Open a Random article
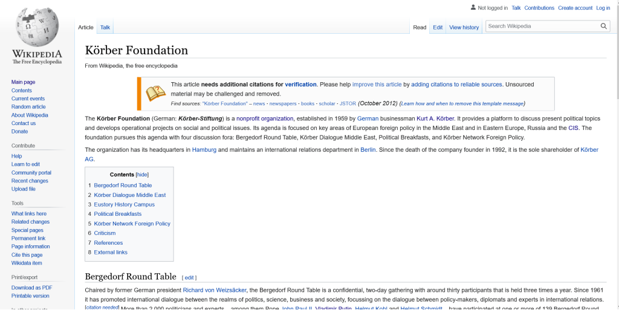This screenshot has height=310, width=619. 28,106
